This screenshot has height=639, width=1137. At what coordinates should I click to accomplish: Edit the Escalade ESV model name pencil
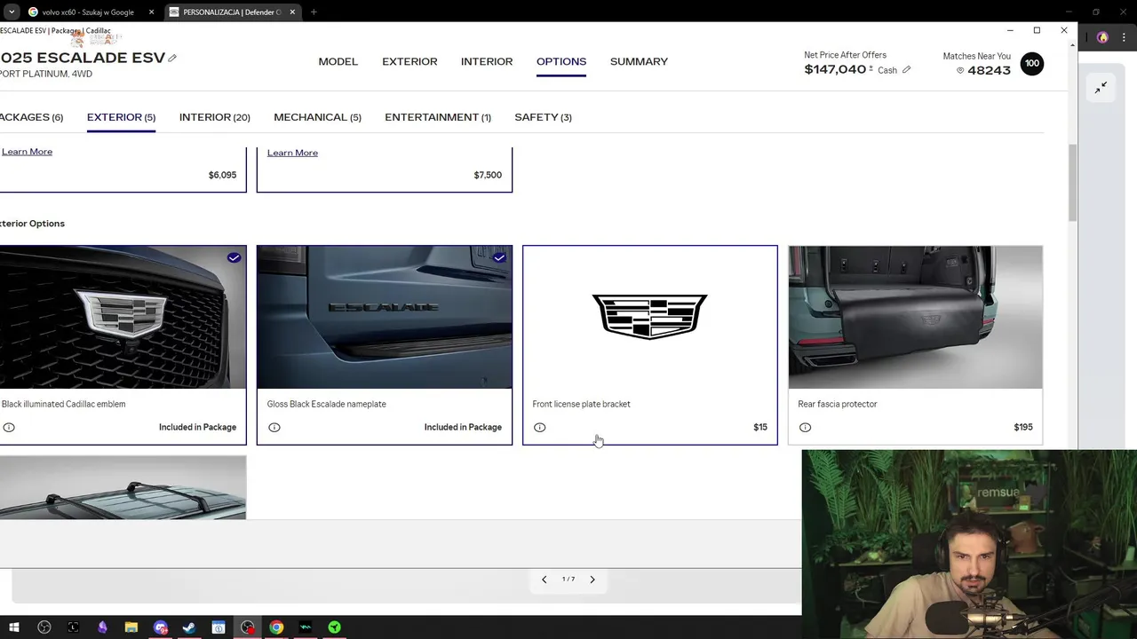point(172,58)
